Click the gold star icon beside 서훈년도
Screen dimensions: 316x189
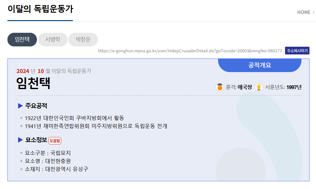point(259,88)
